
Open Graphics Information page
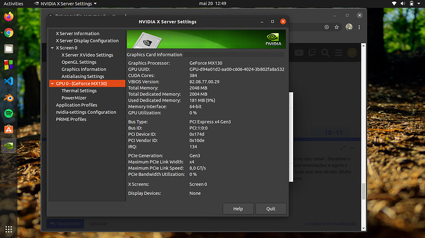point(84,69)
